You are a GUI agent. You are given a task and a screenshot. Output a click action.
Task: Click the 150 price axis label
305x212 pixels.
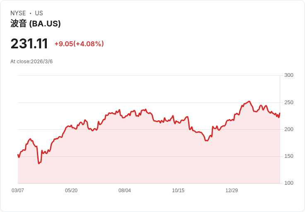289,156
